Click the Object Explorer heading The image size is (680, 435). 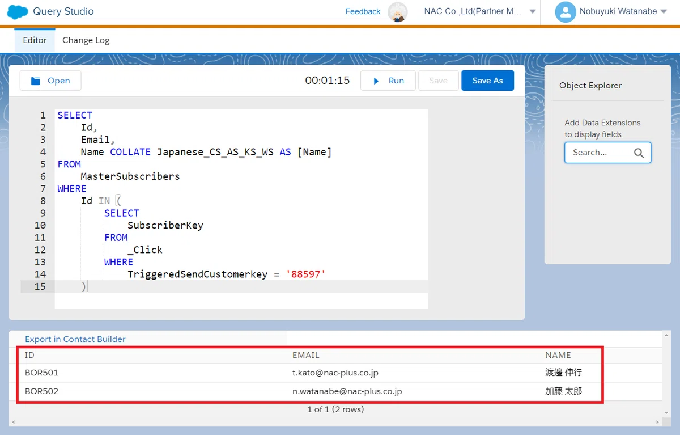590,86
